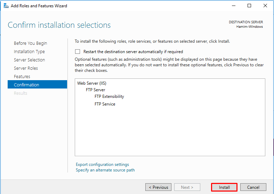
Task: Cancel the wizard
Action: pos(253,187)
